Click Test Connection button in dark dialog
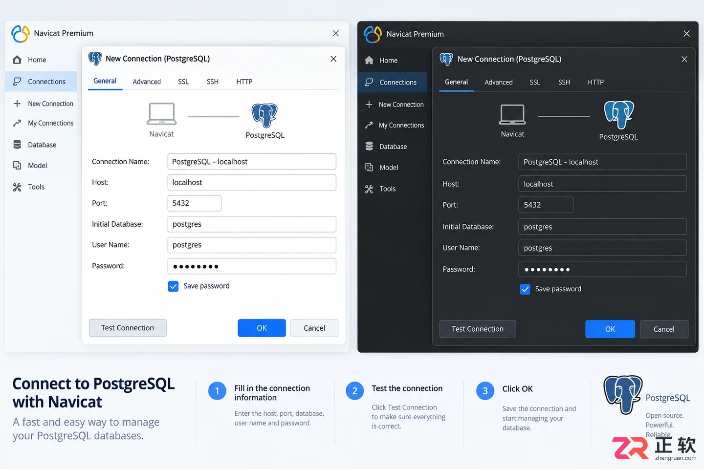This screenshot has width=704, height=469. coord(478,329)
